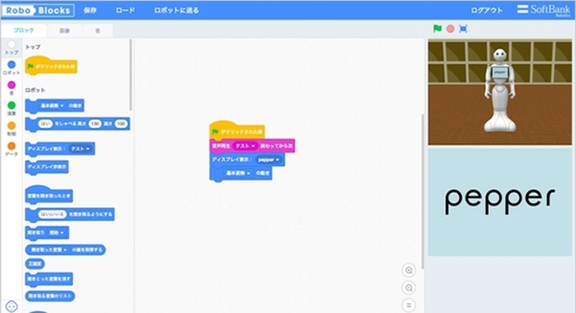This screenshot has height=313, width=576.
Task: Select the magenta 音 category
Action: [x=12, y=85]
